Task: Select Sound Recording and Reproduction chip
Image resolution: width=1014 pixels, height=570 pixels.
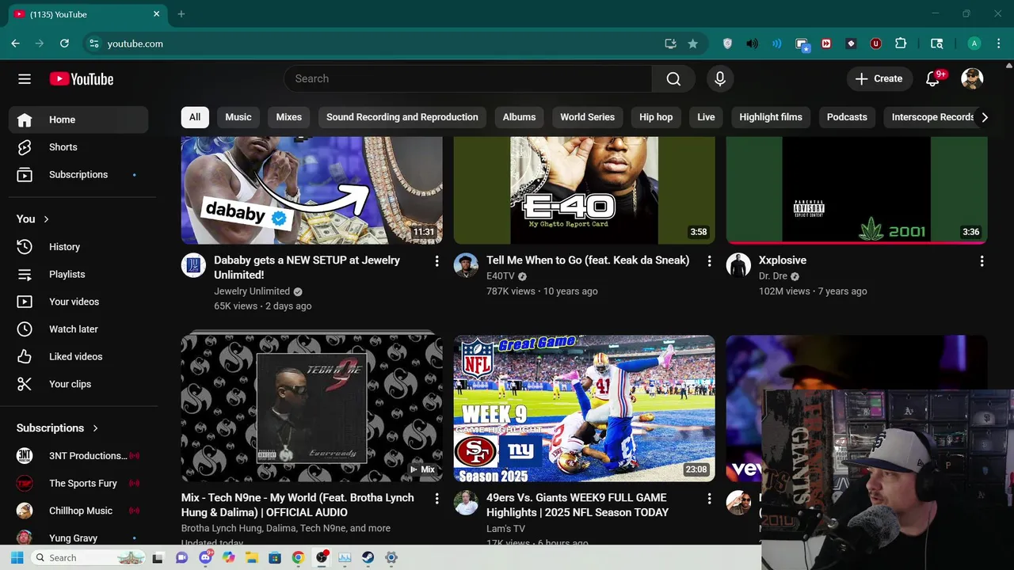Action: (x=402, y=117)
